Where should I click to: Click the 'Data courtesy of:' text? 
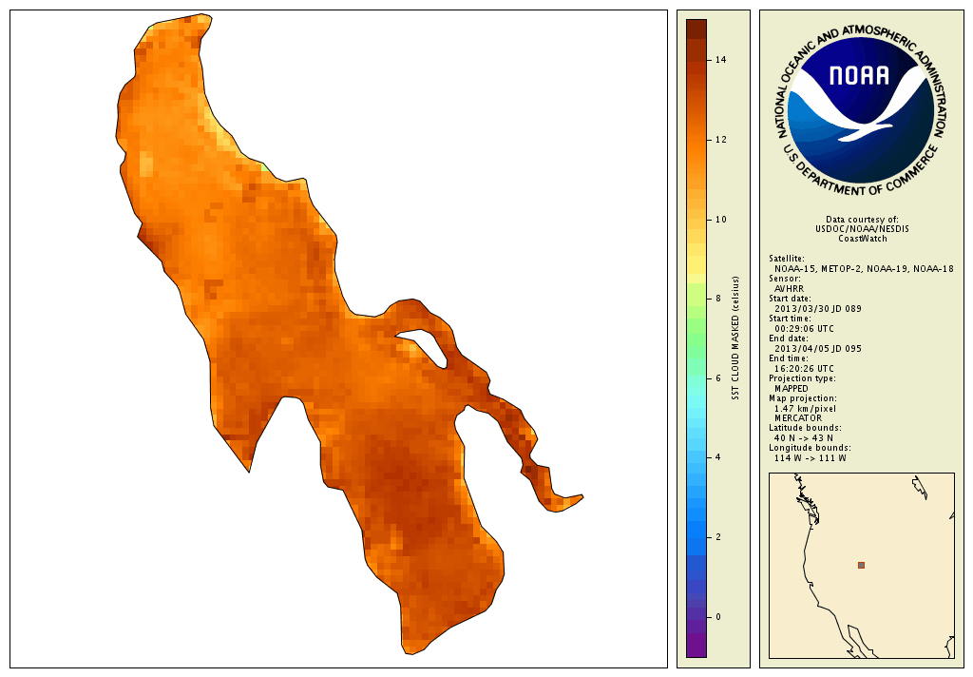tap(862, 220)
